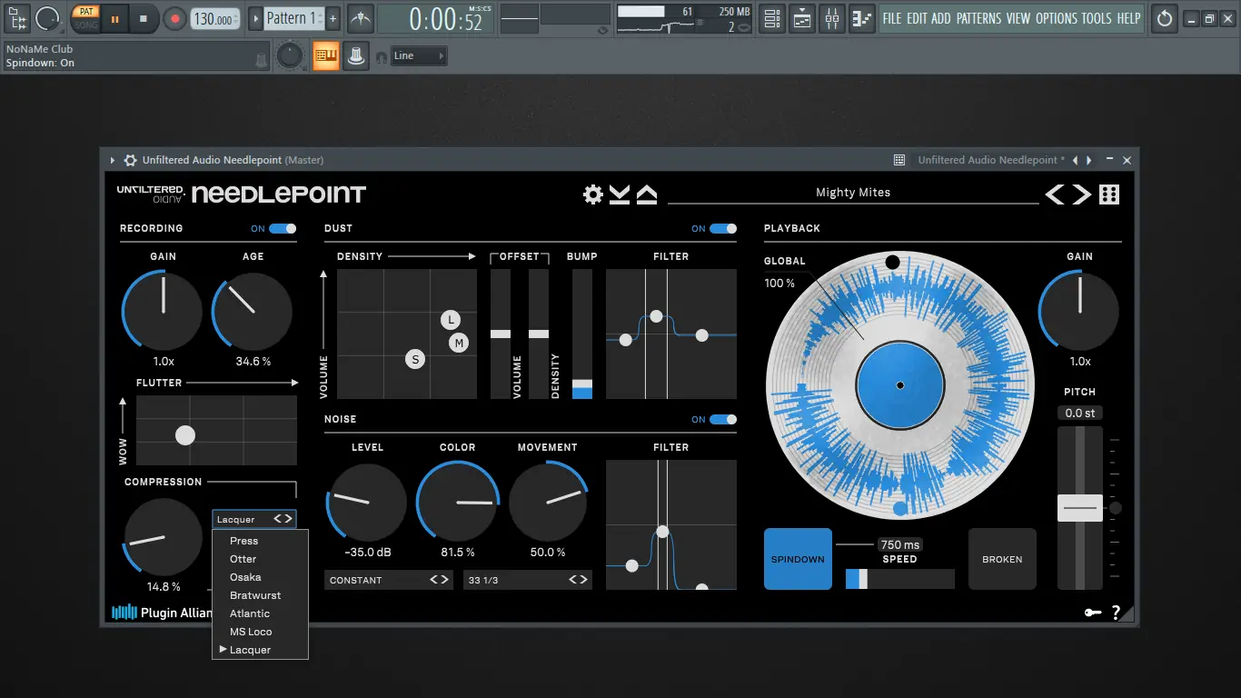Screen dimensions: 1241x698
Task: Click the load preset up-arrow icon
Action: [646, 194]
